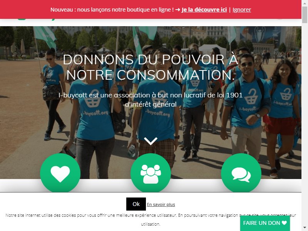Click the cookie notice paragraph

click(151, 219)
